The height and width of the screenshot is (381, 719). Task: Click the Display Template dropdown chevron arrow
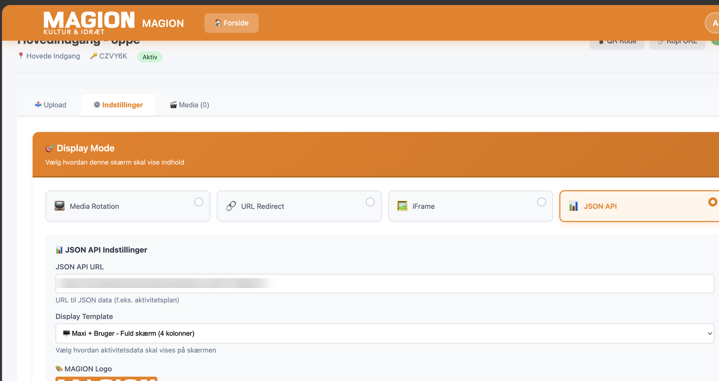710,333
